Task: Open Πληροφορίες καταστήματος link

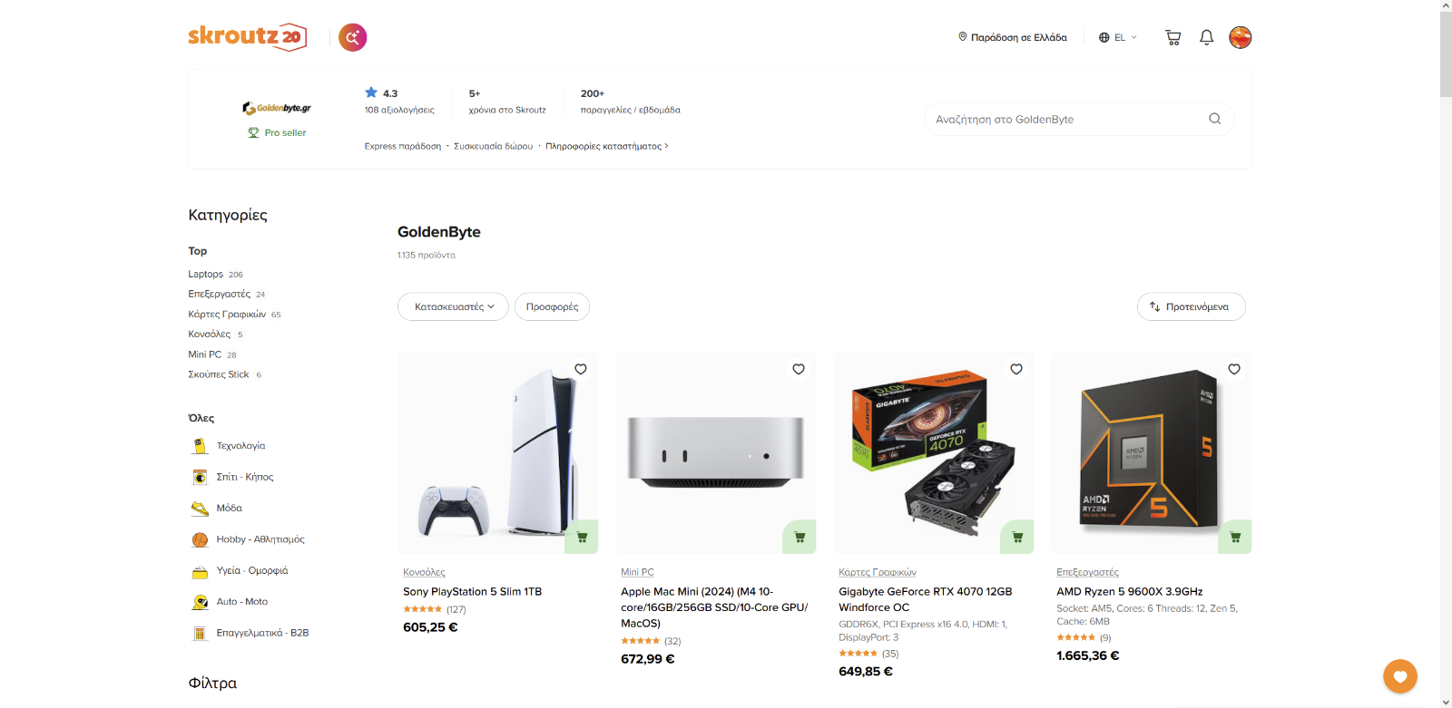Action: tap(606, 146)
